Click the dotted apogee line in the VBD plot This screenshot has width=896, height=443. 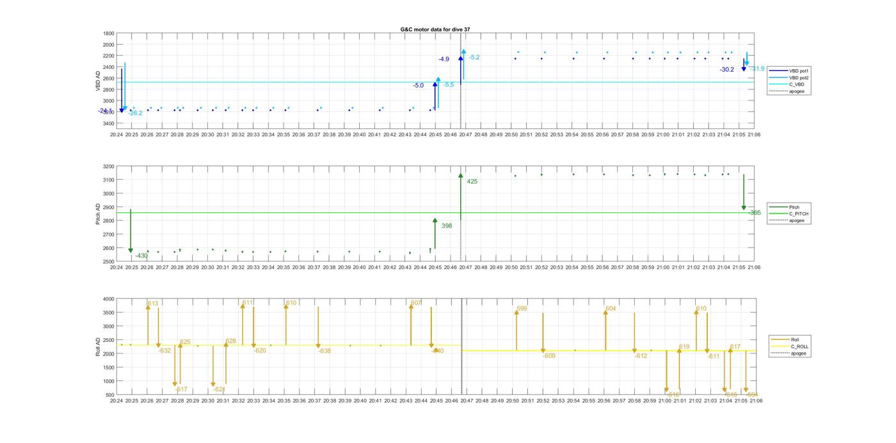click(461, 80)
